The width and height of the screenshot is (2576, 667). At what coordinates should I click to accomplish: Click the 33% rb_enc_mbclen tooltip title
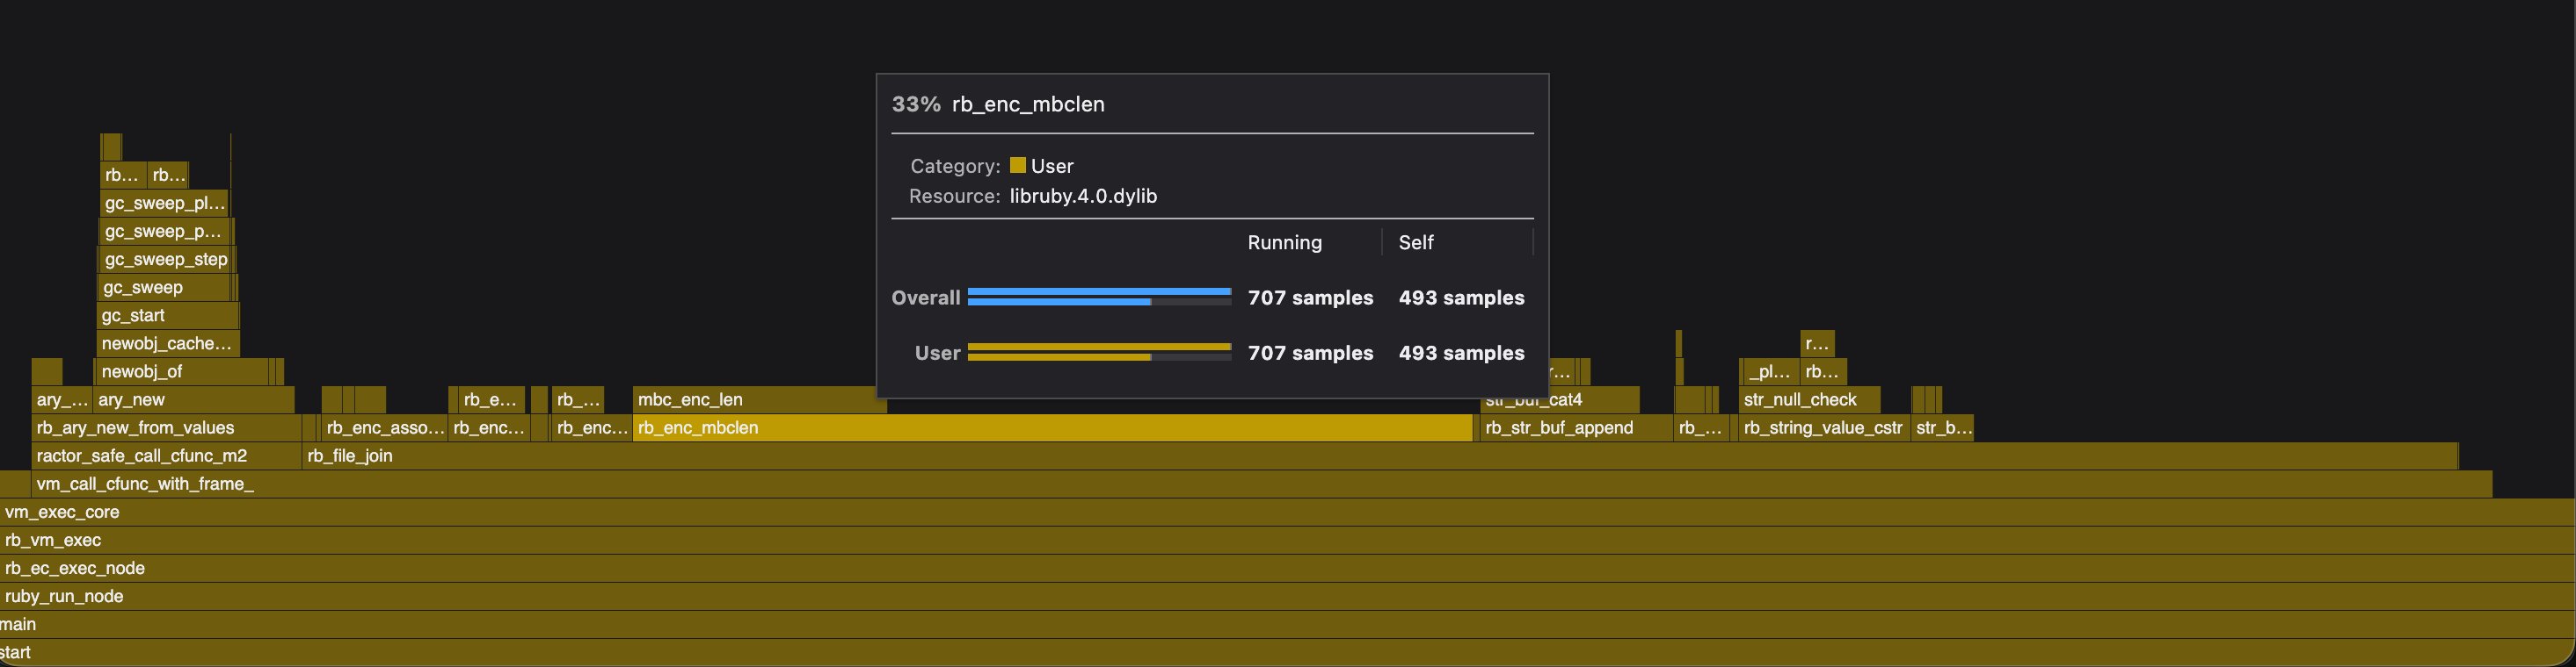(998, 104)
